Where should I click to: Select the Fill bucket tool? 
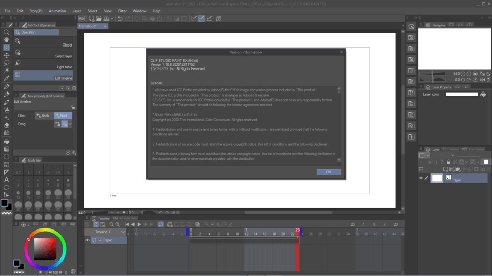point(6,142)
